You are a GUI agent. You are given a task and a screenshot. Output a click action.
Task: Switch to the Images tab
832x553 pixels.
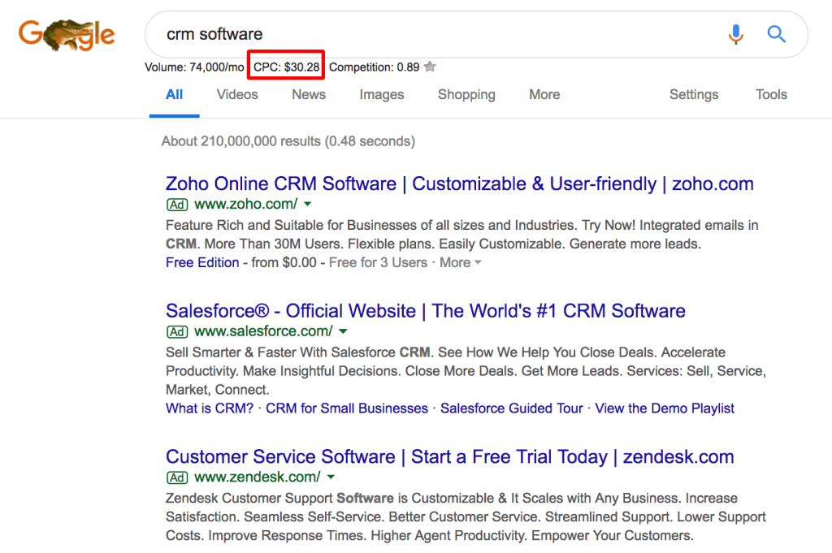point(382,95)
